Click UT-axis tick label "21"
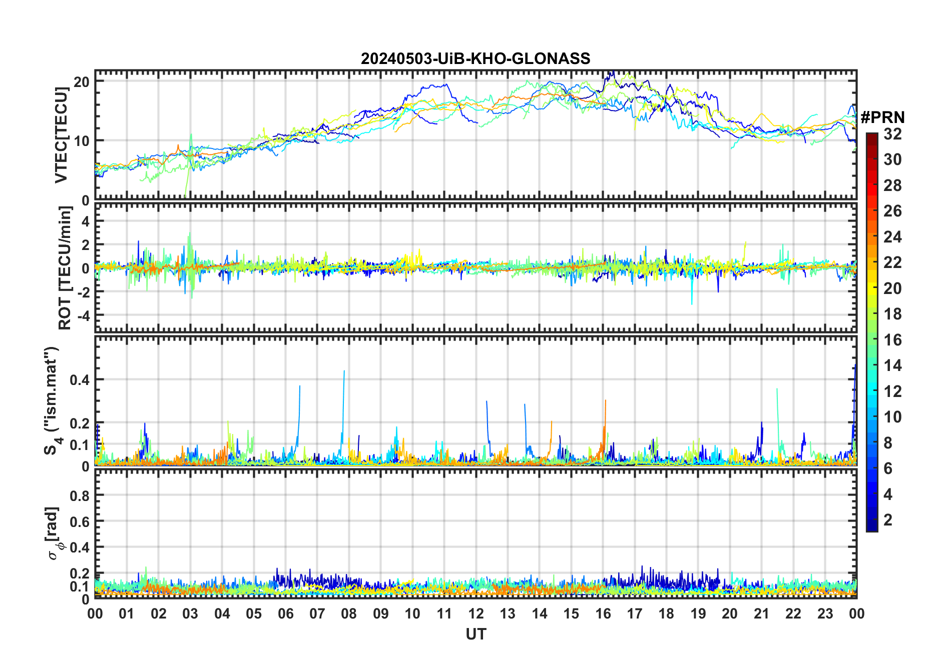Screen dimensions: 952x665 click(x=762, y=613)
